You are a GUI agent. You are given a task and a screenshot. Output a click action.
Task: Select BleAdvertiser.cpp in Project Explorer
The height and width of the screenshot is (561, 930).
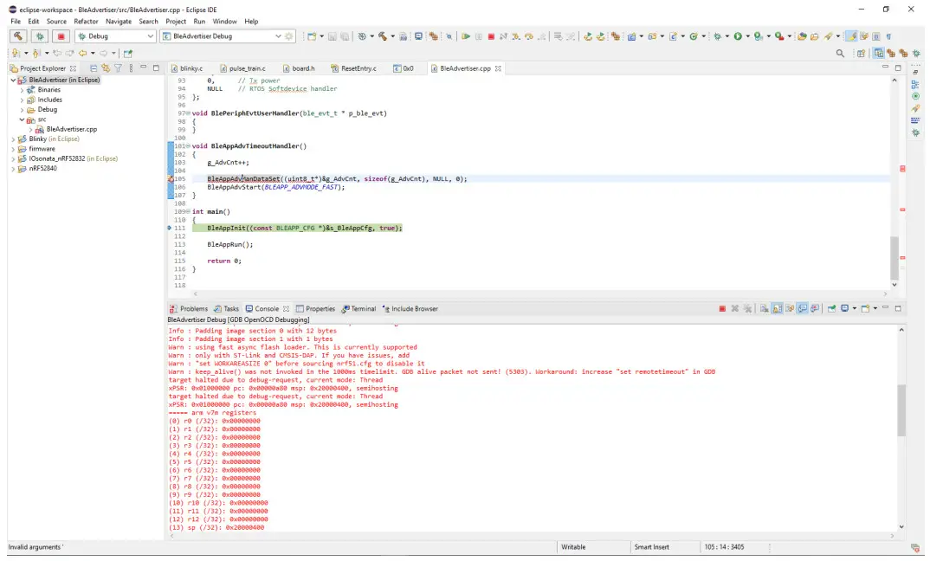click(x=72, y=129)
